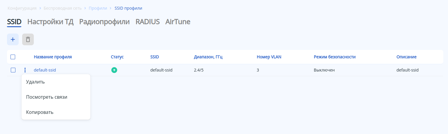Viewport: 448px width, 134px height.
Task: Go to the RADIUS tab
Action: (147, 22)
